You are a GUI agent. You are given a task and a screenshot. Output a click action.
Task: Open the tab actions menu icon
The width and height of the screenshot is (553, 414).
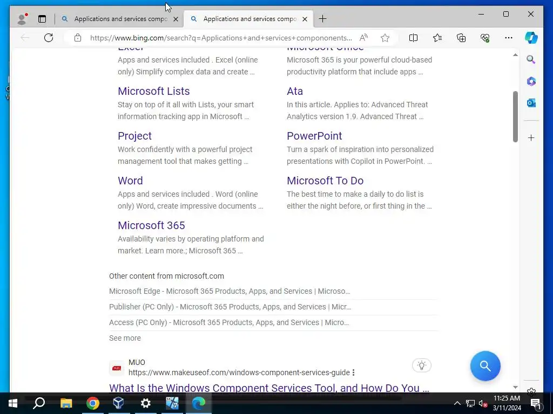(x=42, y=19)
